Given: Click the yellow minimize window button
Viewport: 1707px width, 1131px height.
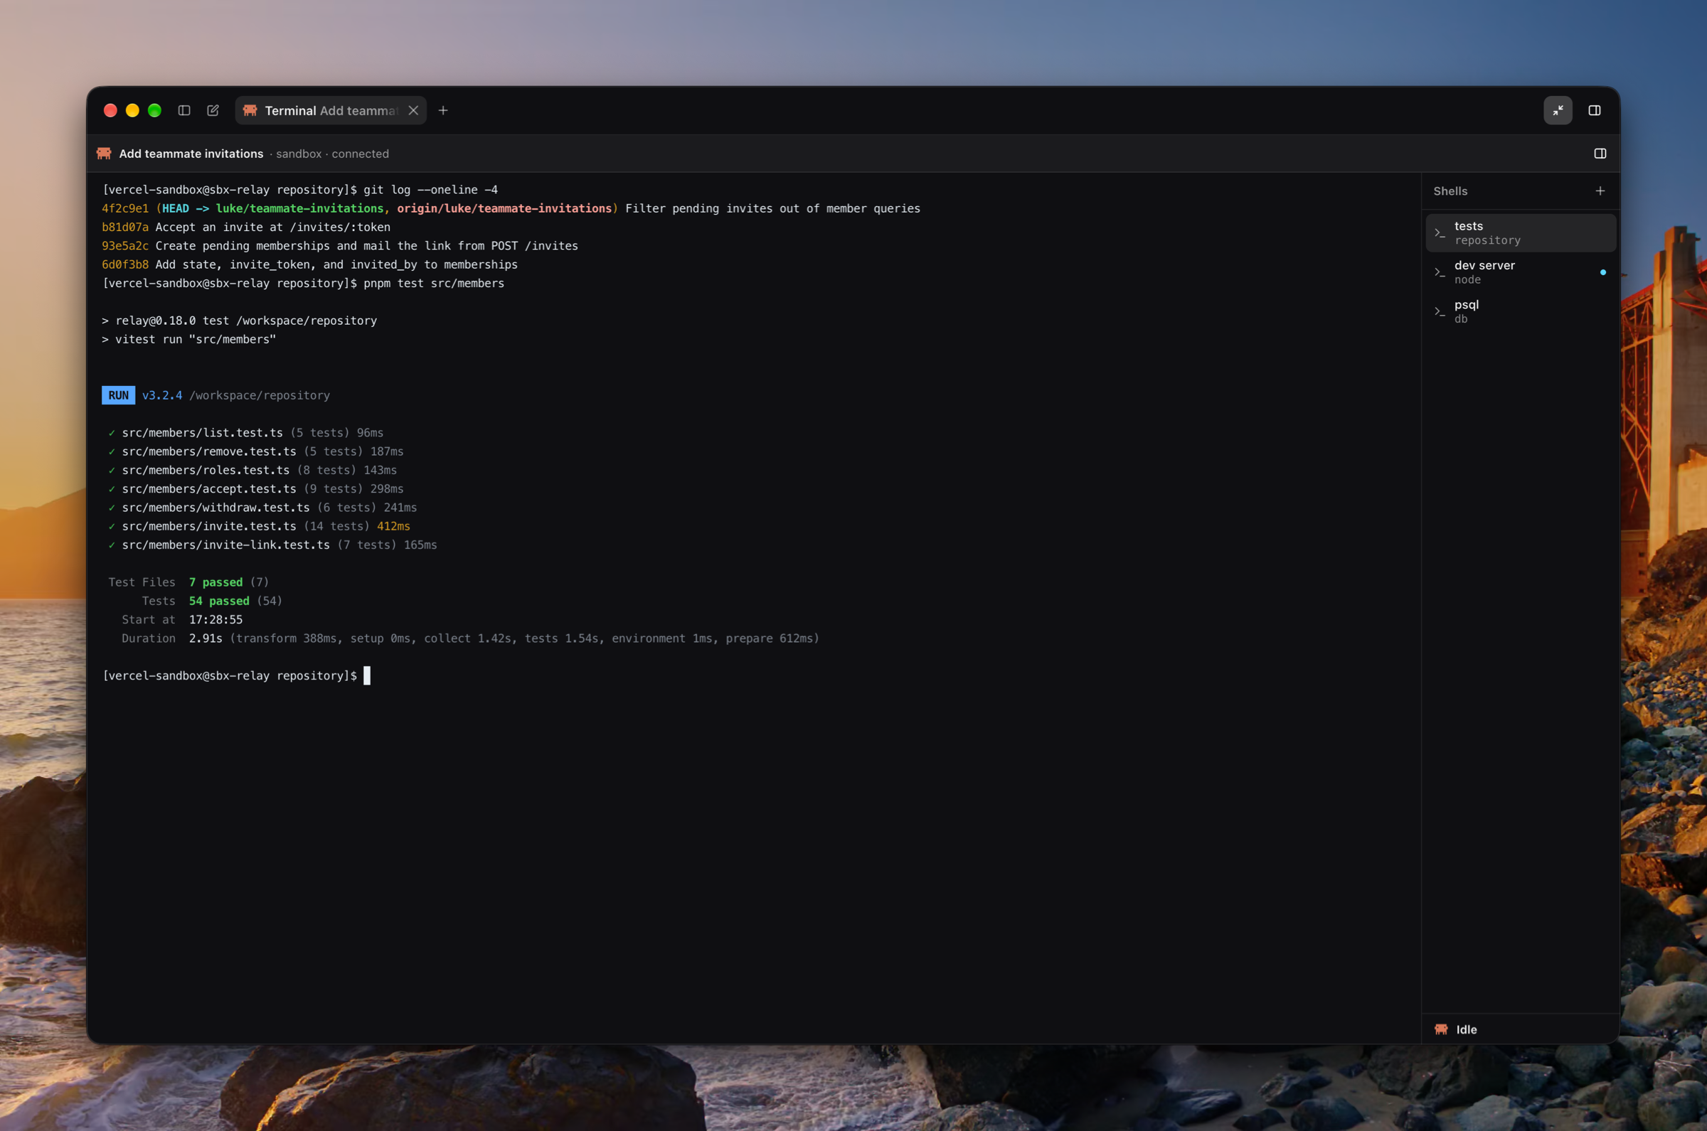Looking at the screenshot, I should point(132,110).
